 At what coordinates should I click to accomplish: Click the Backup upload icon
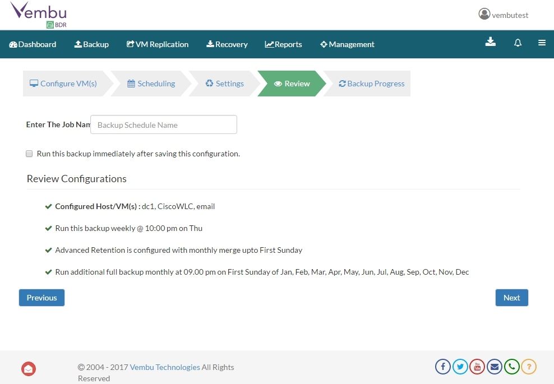pyautogui.click(x=78, y=44)
